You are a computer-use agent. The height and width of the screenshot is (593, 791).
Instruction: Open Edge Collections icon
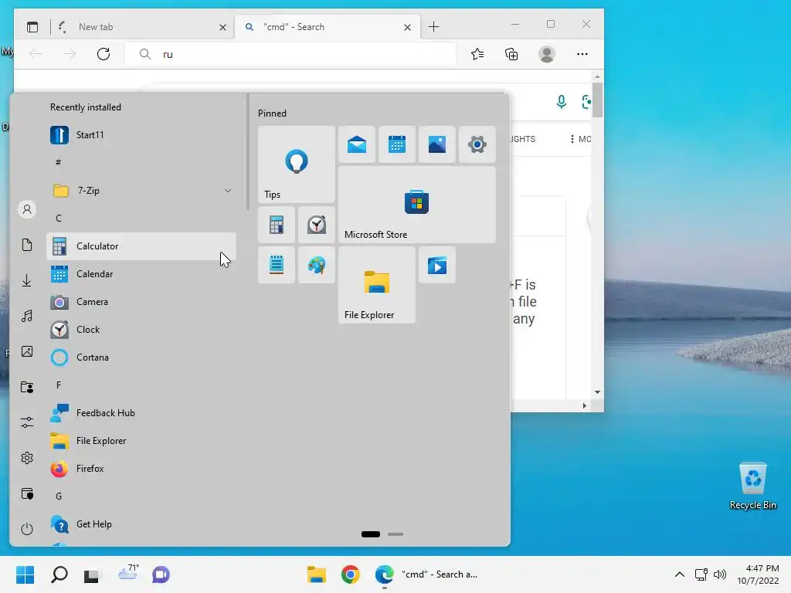point(511,54)
